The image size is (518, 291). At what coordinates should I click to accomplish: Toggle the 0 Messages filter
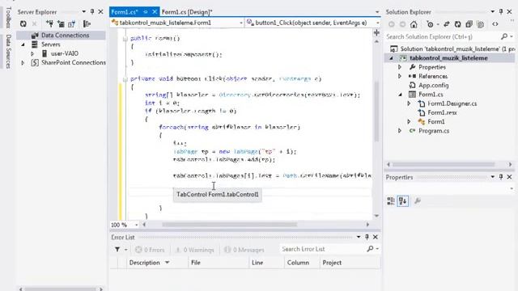pos(244,250)
